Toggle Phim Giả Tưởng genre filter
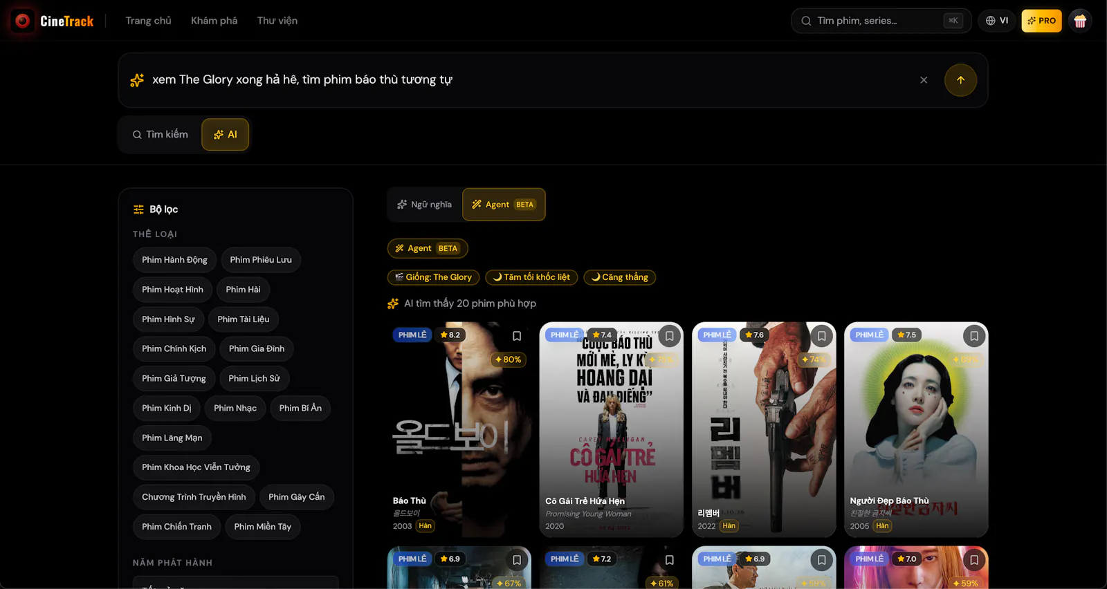 click(174, 379)
